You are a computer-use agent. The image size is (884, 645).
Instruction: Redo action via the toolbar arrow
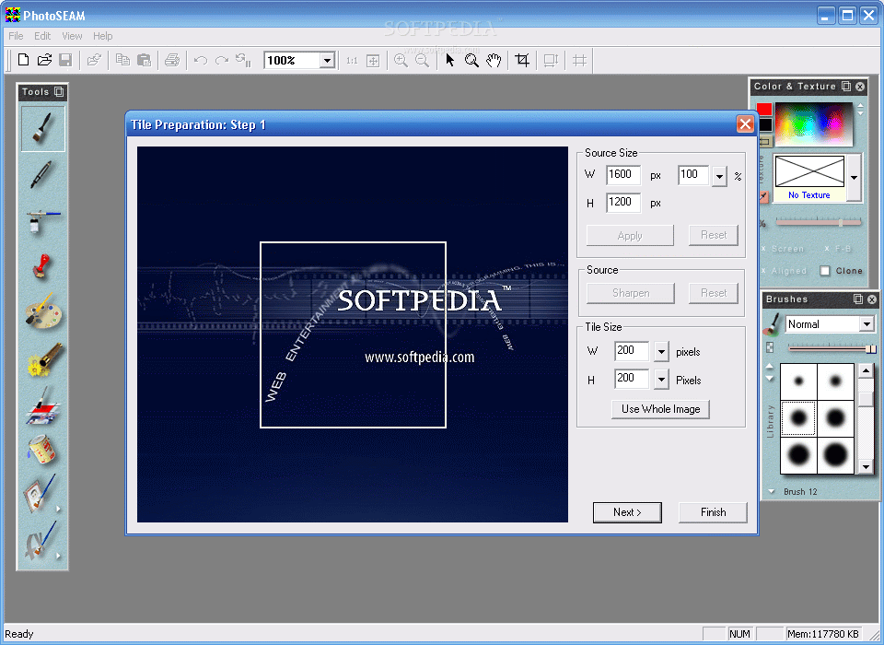pos(222,60)
